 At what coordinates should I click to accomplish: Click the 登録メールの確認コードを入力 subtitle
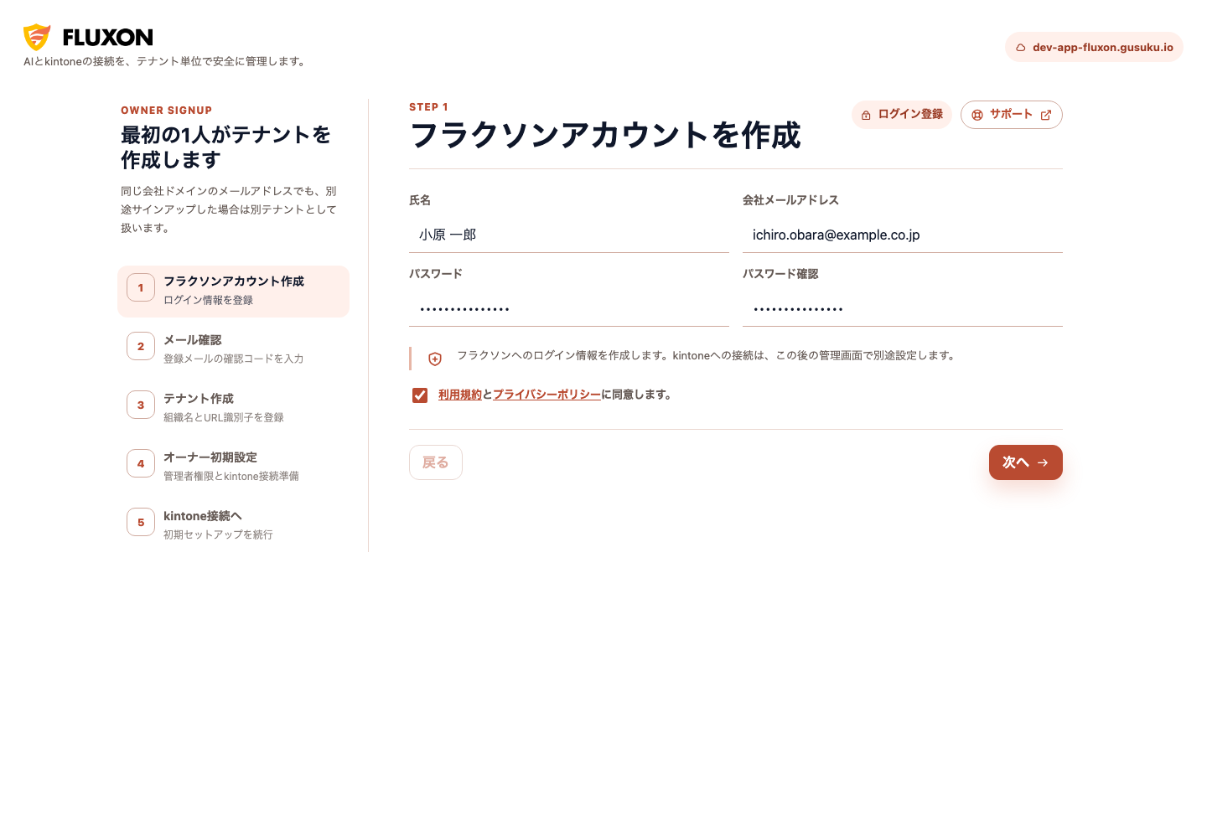[x=234, y=359]
